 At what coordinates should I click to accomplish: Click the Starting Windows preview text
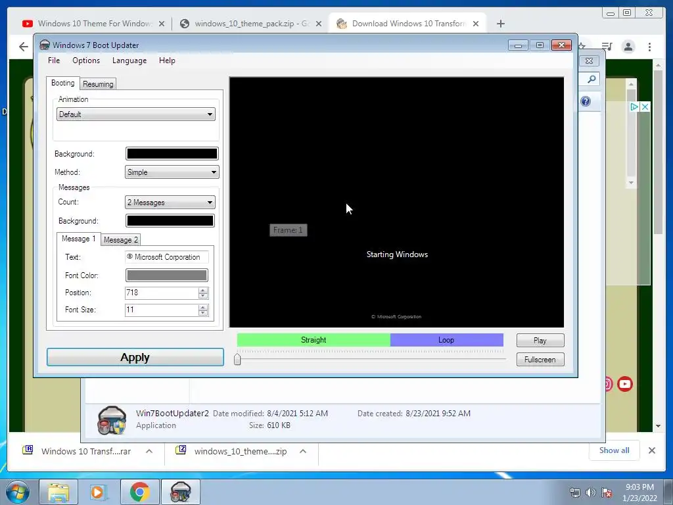click(x=397, y=254)
